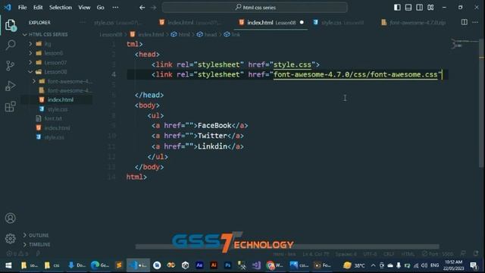Open the Go menu
The image size is (485, 273).
(101, 8)
